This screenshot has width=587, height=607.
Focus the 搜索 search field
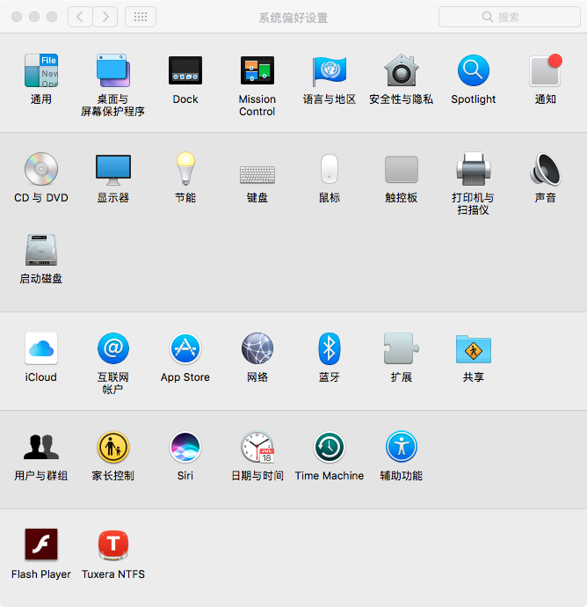[x=510, y=17]
